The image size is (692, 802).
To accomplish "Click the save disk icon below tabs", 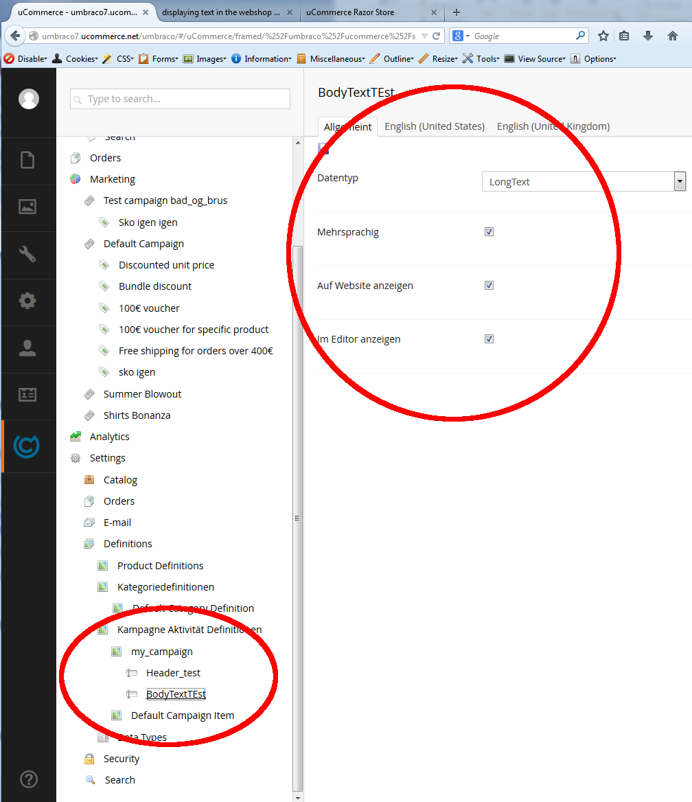I will (323, 149).
